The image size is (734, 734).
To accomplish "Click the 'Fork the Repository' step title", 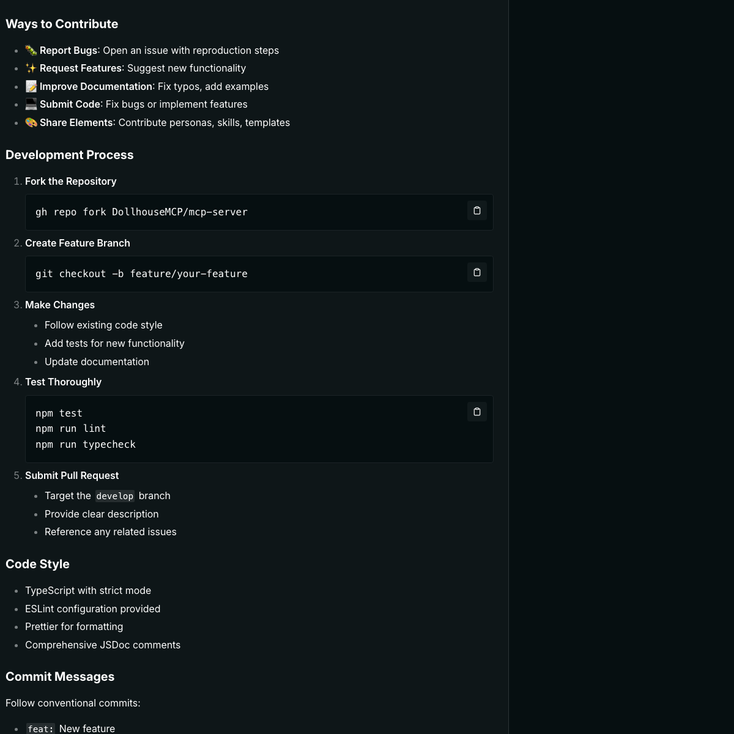I will (70, 181).
